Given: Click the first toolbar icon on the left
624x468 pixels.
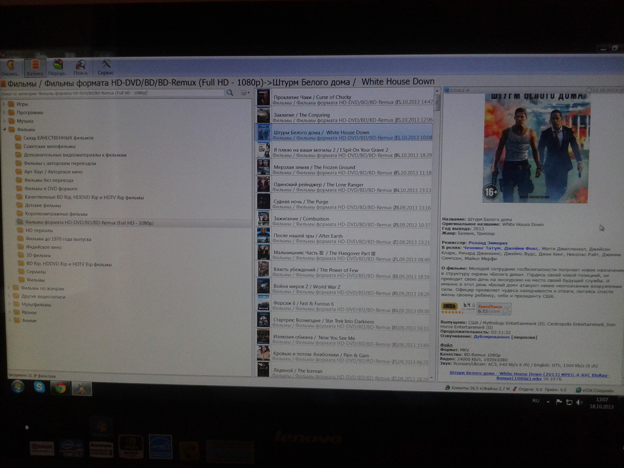Looking at the screenshot, I should pos(10,67).
